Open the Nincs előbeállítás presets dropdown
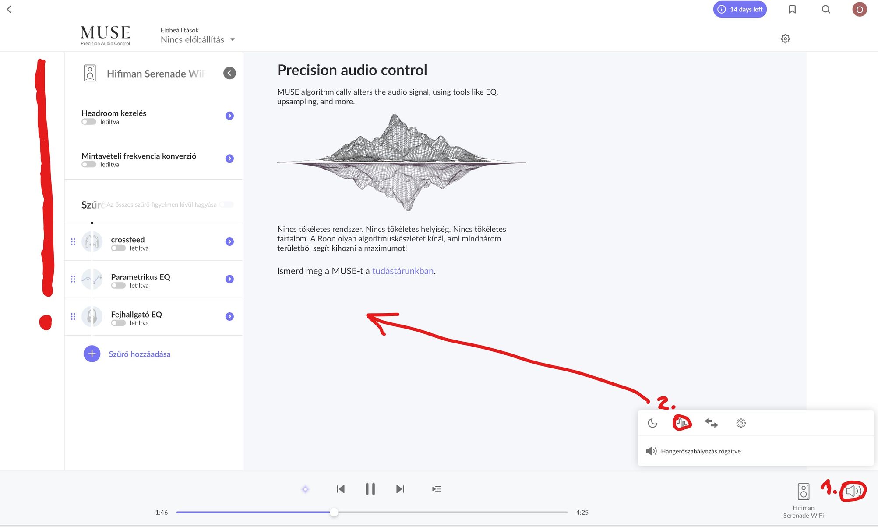The height and width of the screenshot is (527, 878). tap(198, 40)
